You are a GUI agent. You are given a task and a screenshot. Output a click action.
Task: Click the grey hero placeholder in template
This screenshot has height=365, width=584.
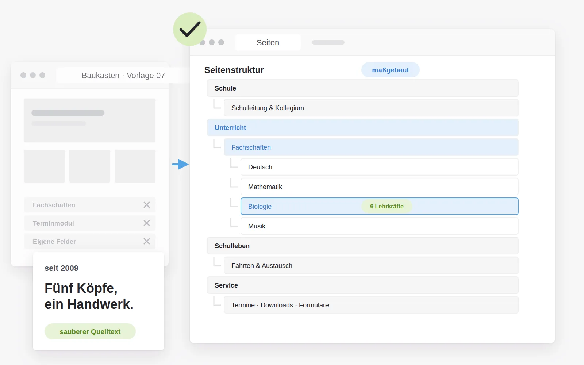(90, 120)
